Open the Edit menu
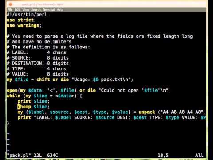This screenshot has width=213, height=160. click(x=17, y=10)
